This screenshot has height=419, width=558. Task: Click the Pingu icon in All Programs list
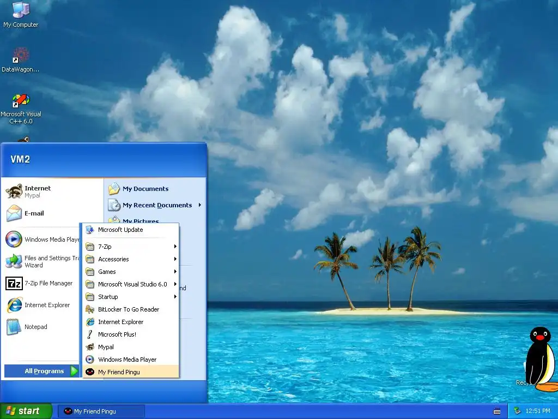click(90, 372)
